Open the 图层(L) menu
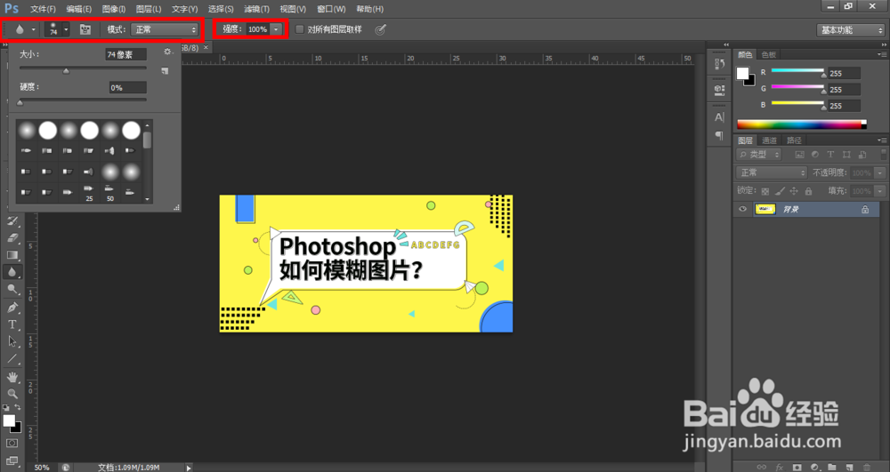Viewport: 890px width, 472px height. (149, 9)
